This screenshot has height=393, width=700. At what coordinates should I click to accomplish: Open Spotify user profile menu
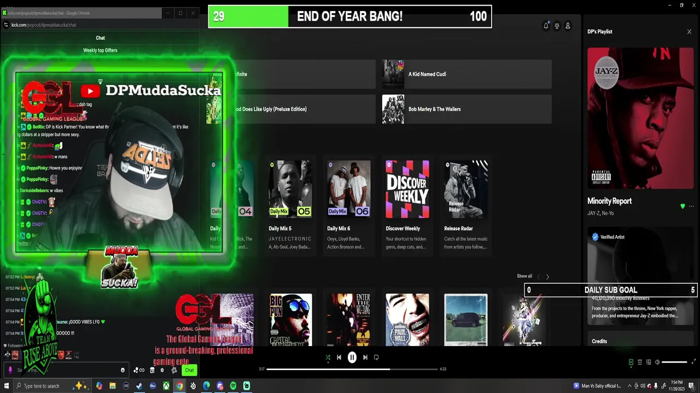(x=568, y=26)
